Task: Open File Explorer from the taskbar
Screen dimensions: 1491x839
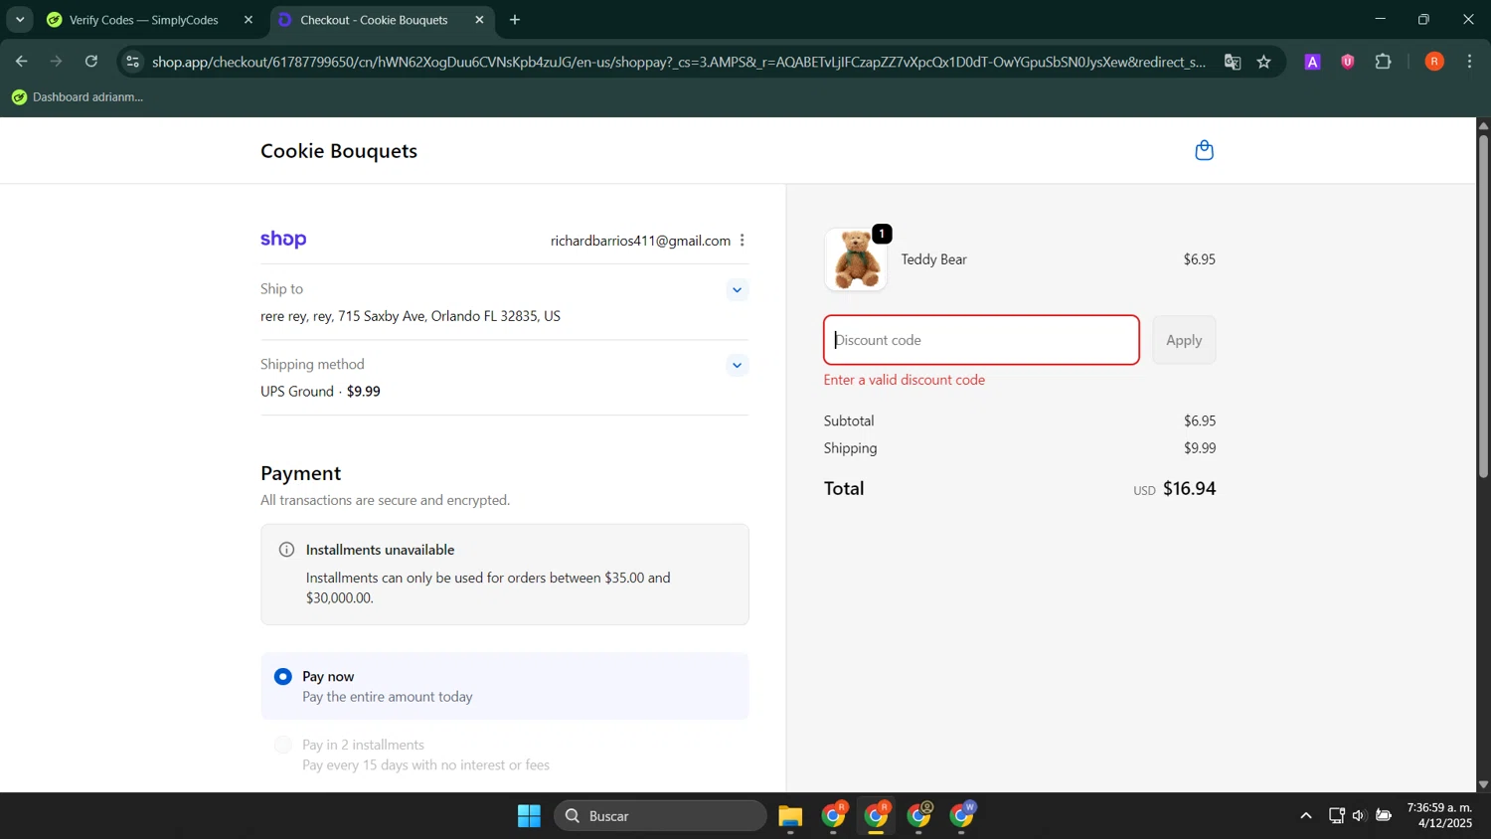Action: pos(790,816)
